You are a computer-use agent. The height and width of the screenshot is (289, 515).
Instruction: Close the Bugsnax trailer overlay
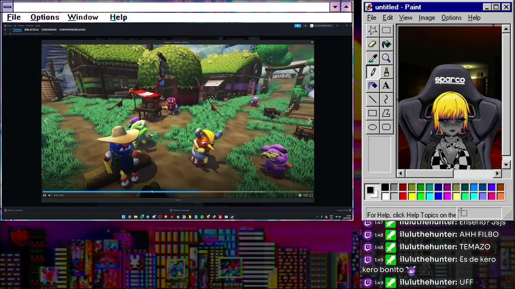(312, 42)
